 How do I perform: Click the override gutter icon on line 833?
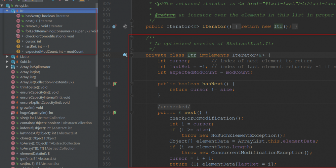click(x=114, y=26)
